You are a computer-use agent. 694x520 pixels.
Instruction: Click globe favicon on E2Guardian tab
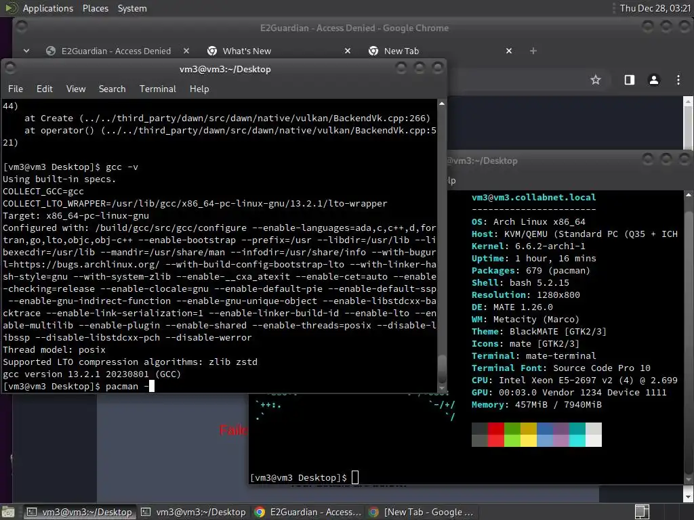coord(51,51)
